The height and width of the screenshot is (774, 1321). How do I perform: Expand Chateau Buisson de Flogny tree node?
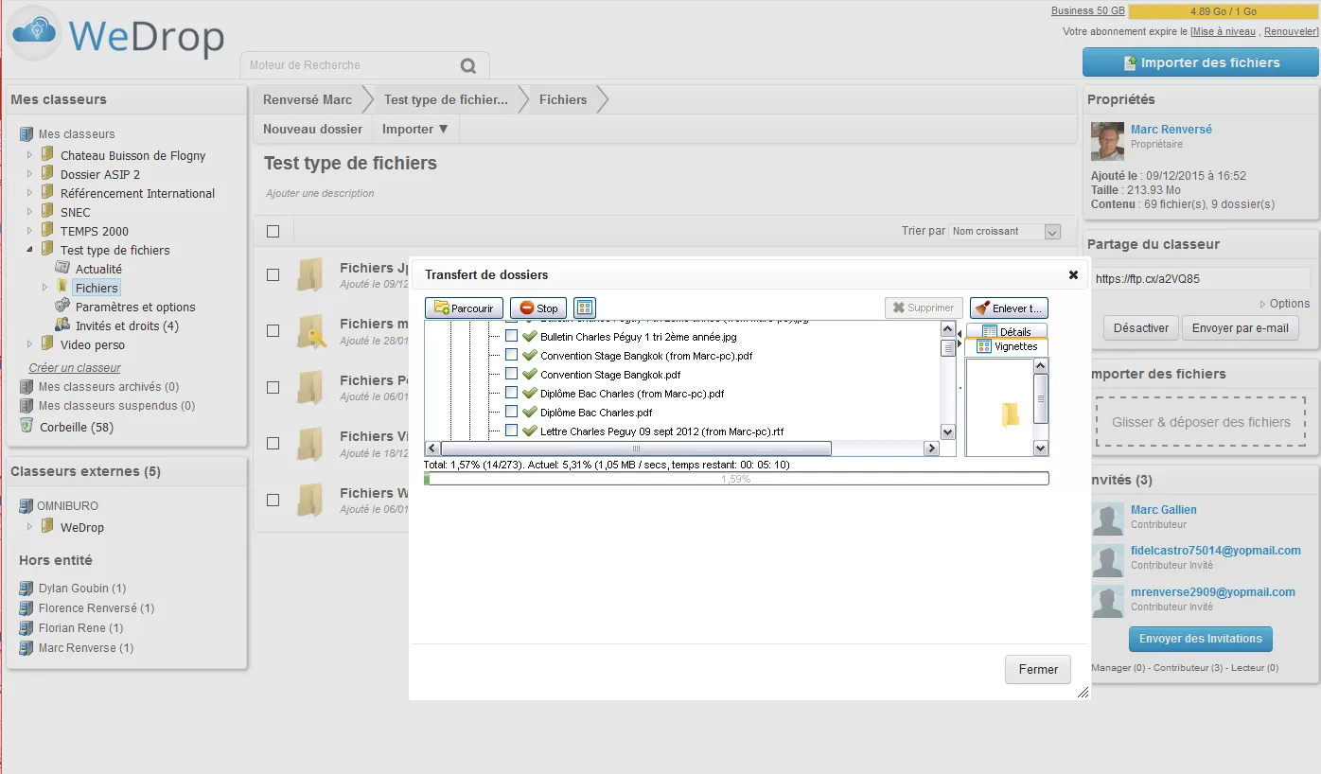click(x=29, y=155)
